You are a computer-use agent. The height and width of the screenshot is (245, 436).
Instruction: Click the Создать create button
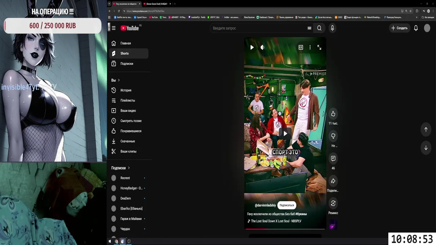pos(399,28)
